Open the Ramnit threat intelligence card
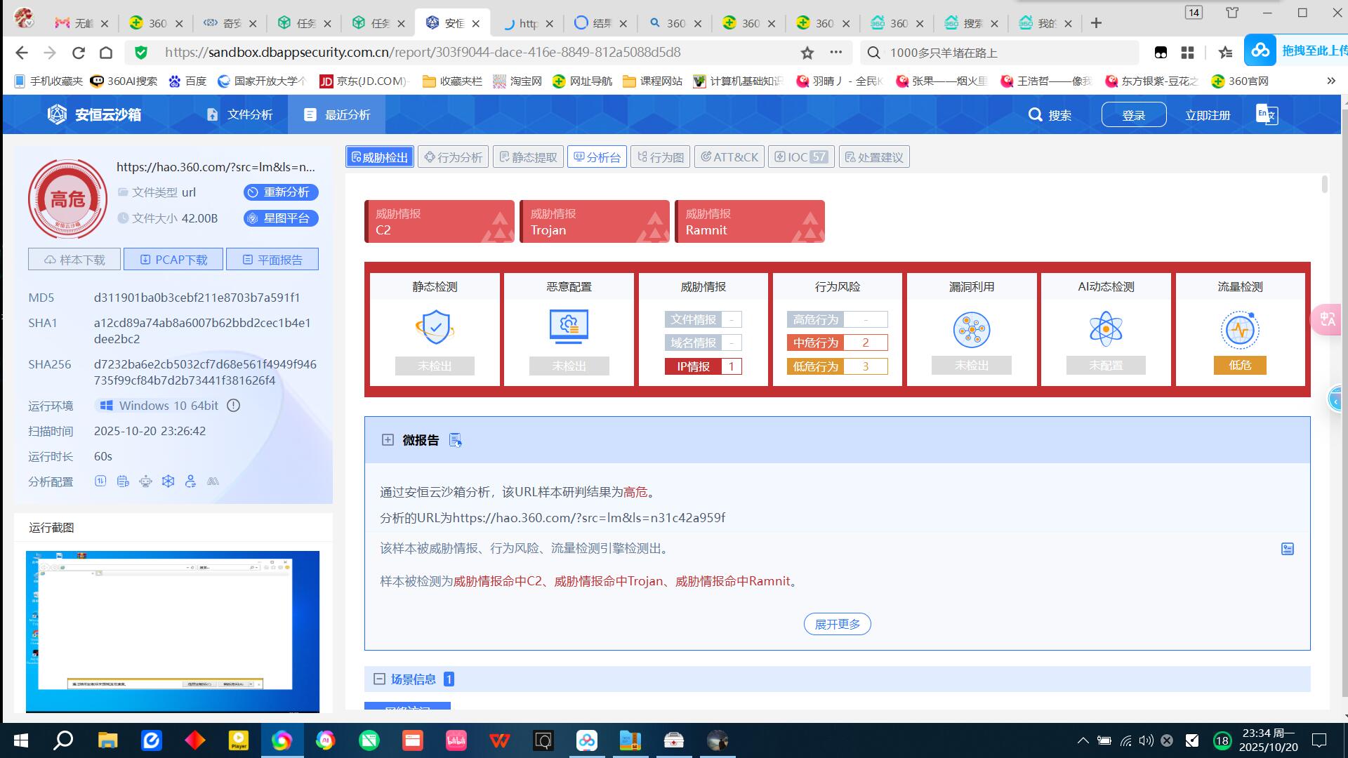The height and width of the screenshot is (758, 1348). (750, 222)
